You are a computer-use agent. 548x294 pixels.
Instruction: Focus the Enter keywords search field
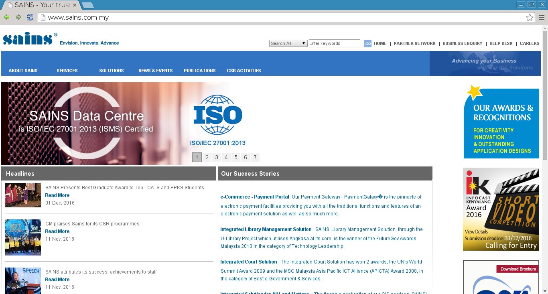[335, 43]
